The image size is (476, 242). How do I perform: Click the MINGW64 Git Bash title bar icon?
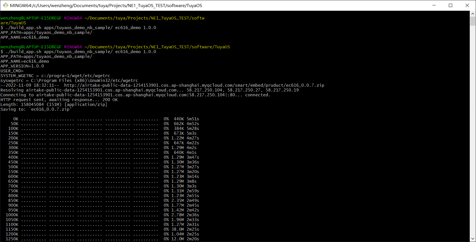coord(6,5)
